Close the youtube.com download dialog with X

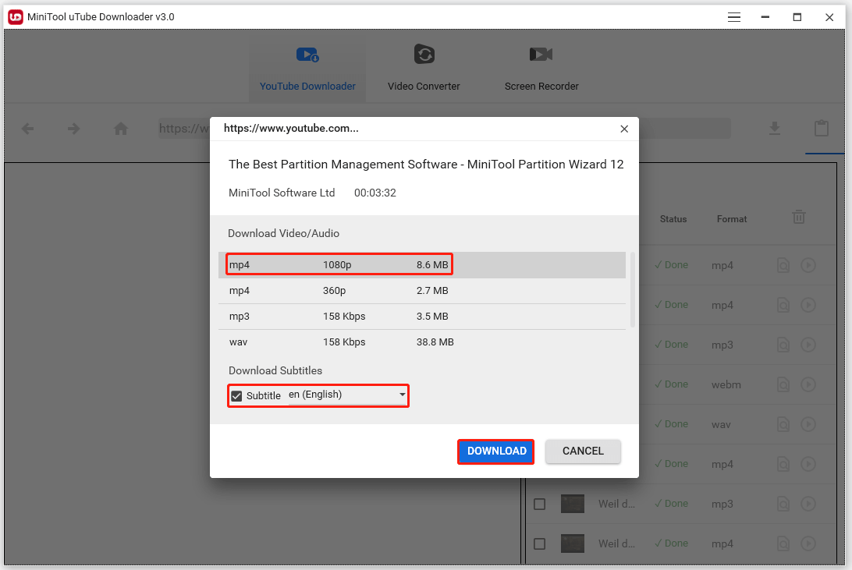tap(624, 129)
